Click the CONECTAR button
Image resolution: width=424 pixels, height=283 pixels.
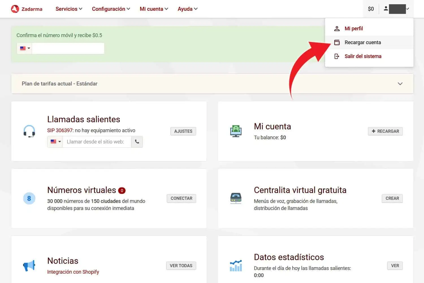click(181, 198)
